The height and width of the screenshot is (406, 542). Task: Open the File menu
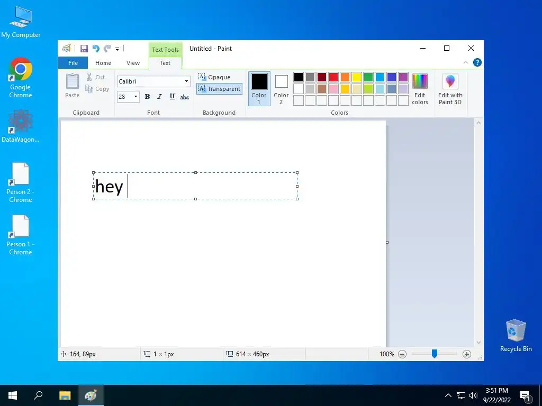pos(73,63)
